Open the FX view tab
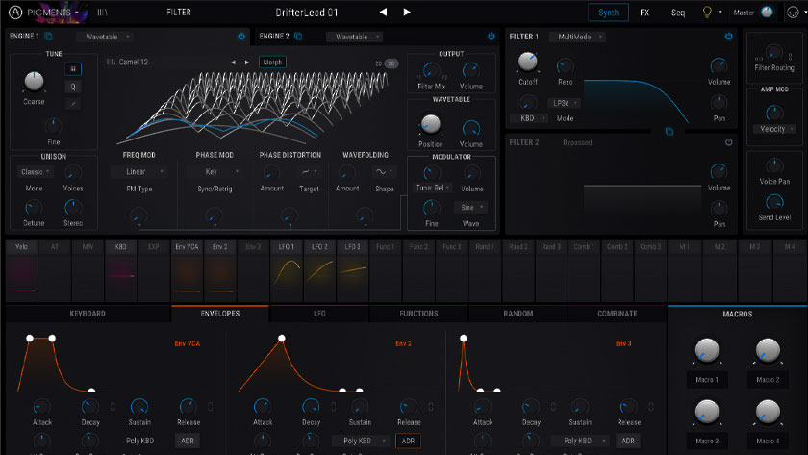Viewport: 808px width, 455px height. (x=644, y=13)
